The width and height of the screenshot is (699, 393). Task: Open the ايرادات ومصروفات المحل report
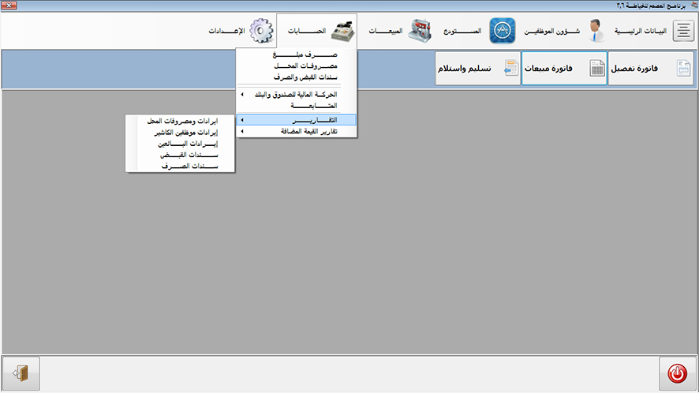click(x=181, y=122)
